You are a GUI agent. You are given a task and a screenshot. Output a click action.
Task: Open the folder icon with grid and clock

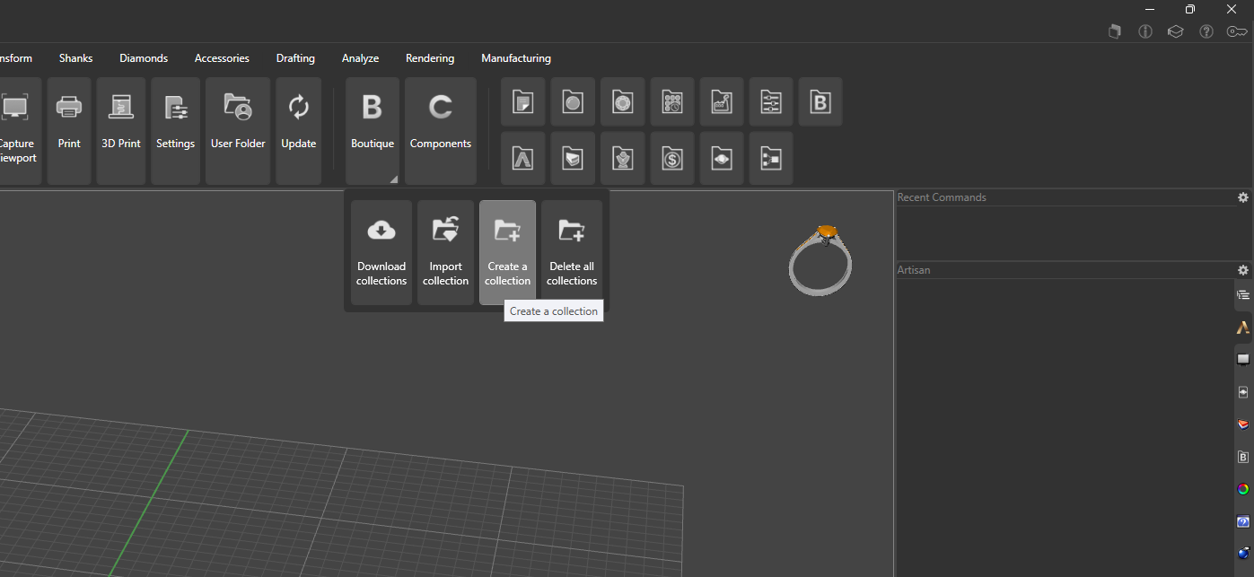tap(672, 101)
